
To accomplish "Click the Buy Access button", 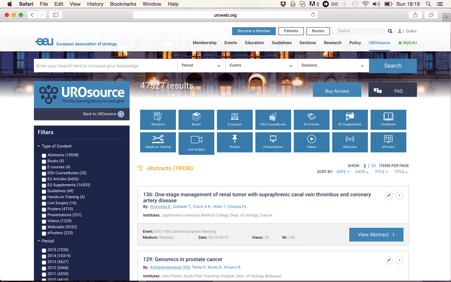I will pyautogui.click(x=337, y=91).
